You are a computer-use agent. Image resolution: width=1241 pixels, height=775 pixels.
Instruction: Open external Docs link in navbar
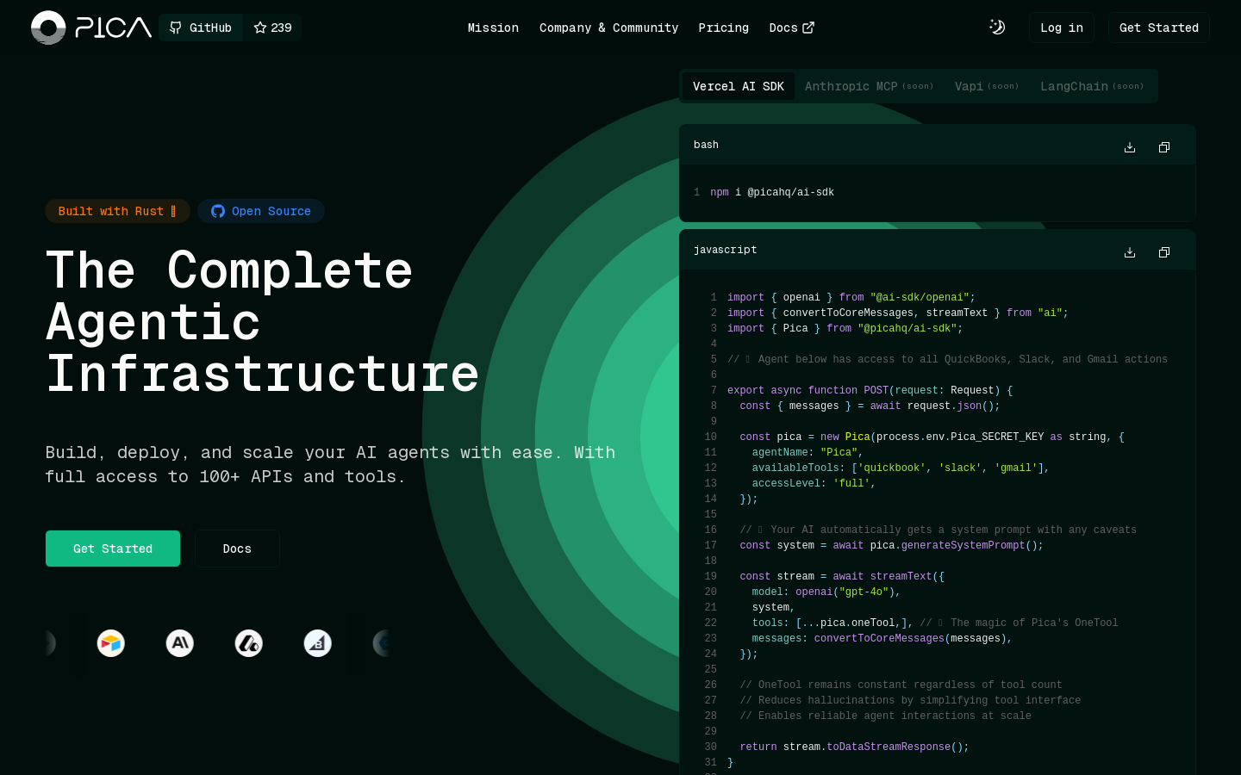point(791,28)
